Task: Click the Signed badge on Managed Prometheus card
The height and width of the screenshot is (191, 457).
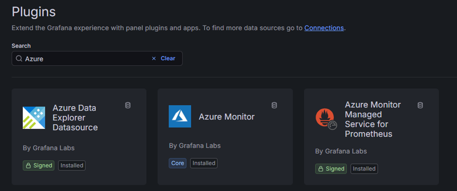Action: tap(331, 169)
